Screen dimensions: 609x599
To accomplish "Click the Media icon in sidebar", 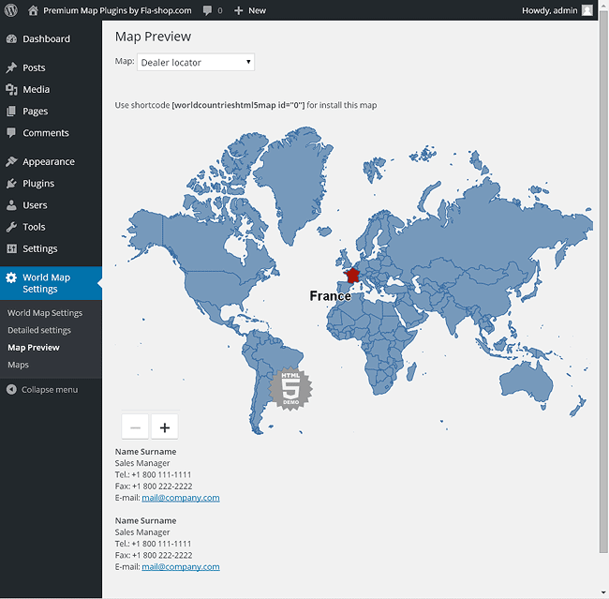I will click(11, 89).
